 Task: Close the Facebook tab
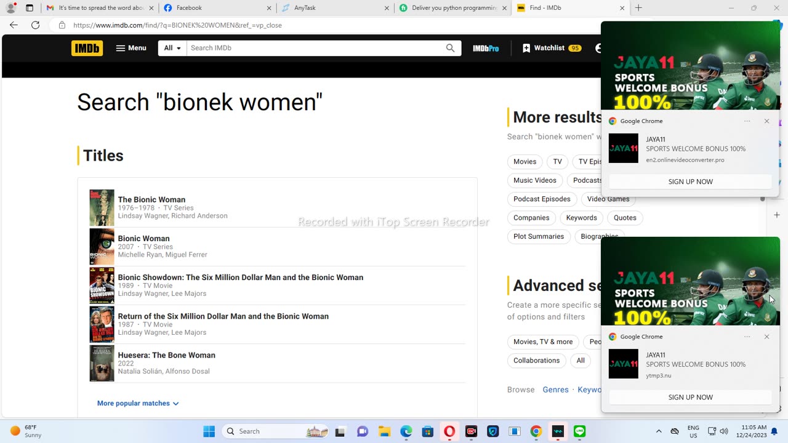click(x=269, y=8)
